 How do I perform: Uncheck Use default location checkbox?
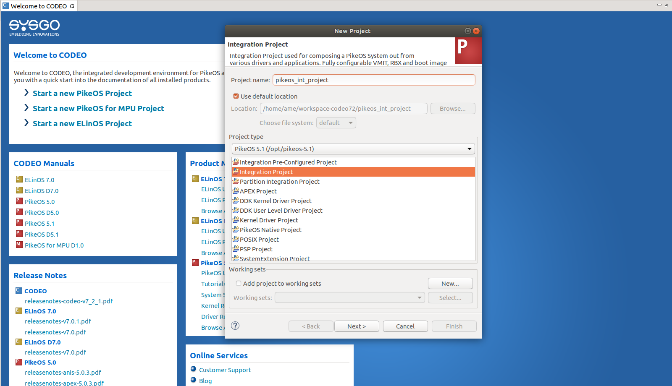[236, 96]
